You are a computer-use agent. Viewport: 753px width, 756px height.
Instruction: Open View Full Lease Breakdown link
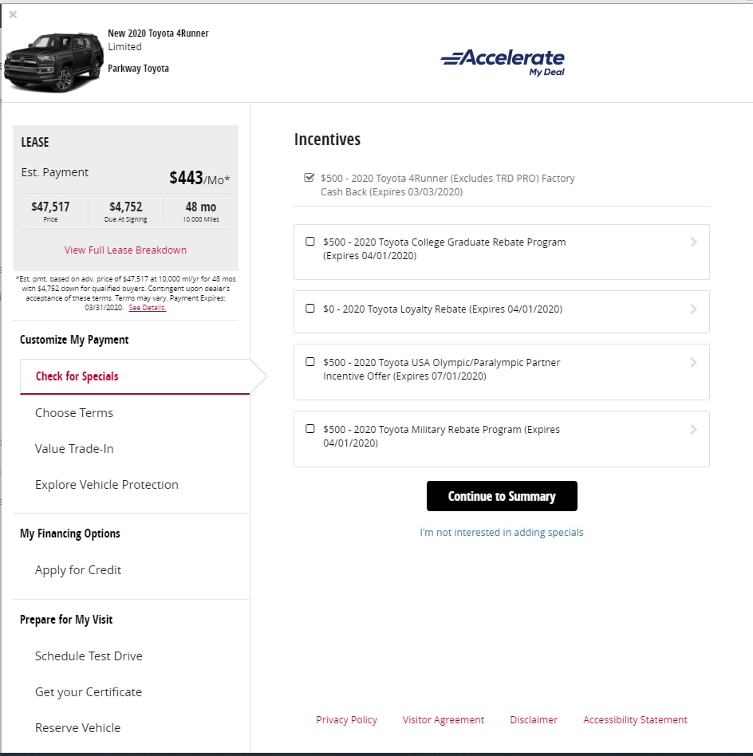coord(125,250)
